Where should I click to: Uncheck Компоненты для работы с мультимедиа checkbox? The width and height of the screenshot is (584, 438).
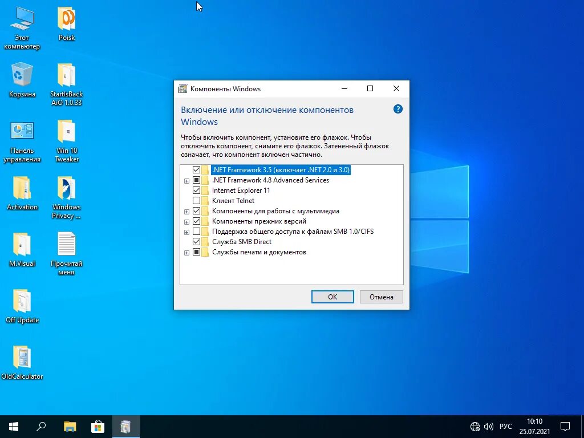tap(196, 211)
